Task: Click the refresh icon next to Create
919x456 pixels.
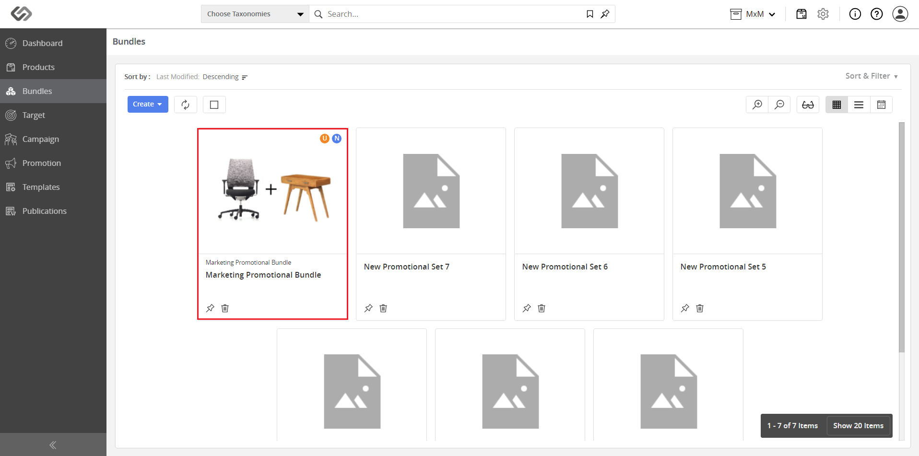Action: [186, 105]
